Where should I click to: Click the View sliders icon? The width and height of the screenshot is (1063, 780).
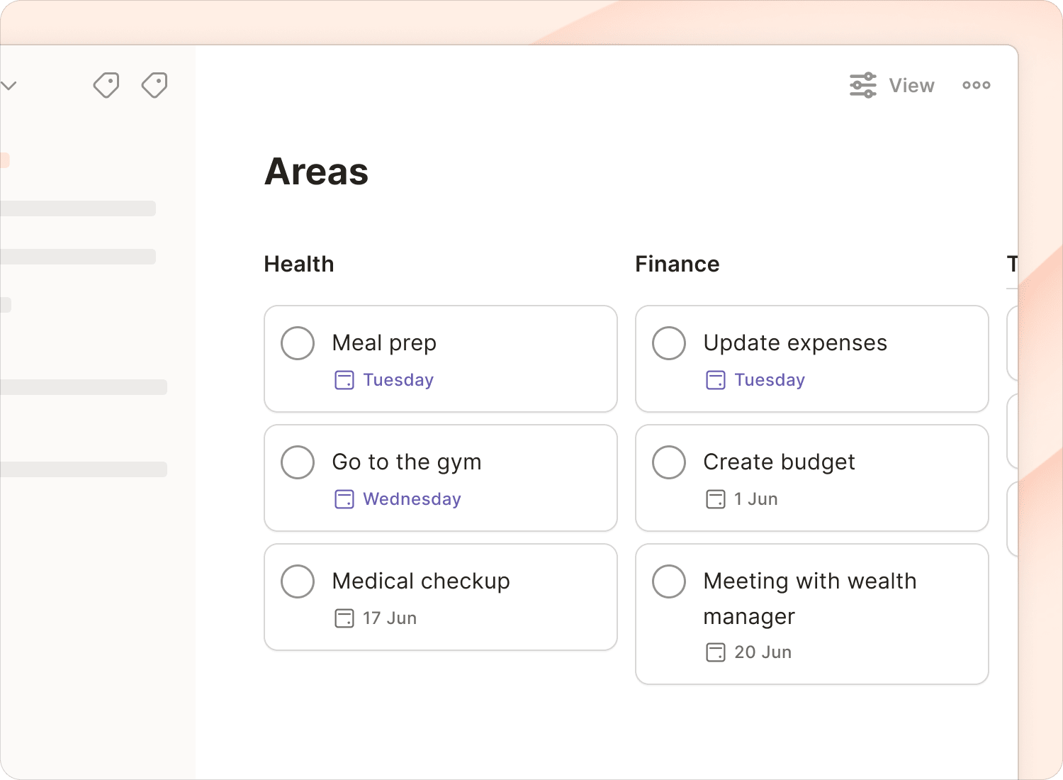pos(862,85)
